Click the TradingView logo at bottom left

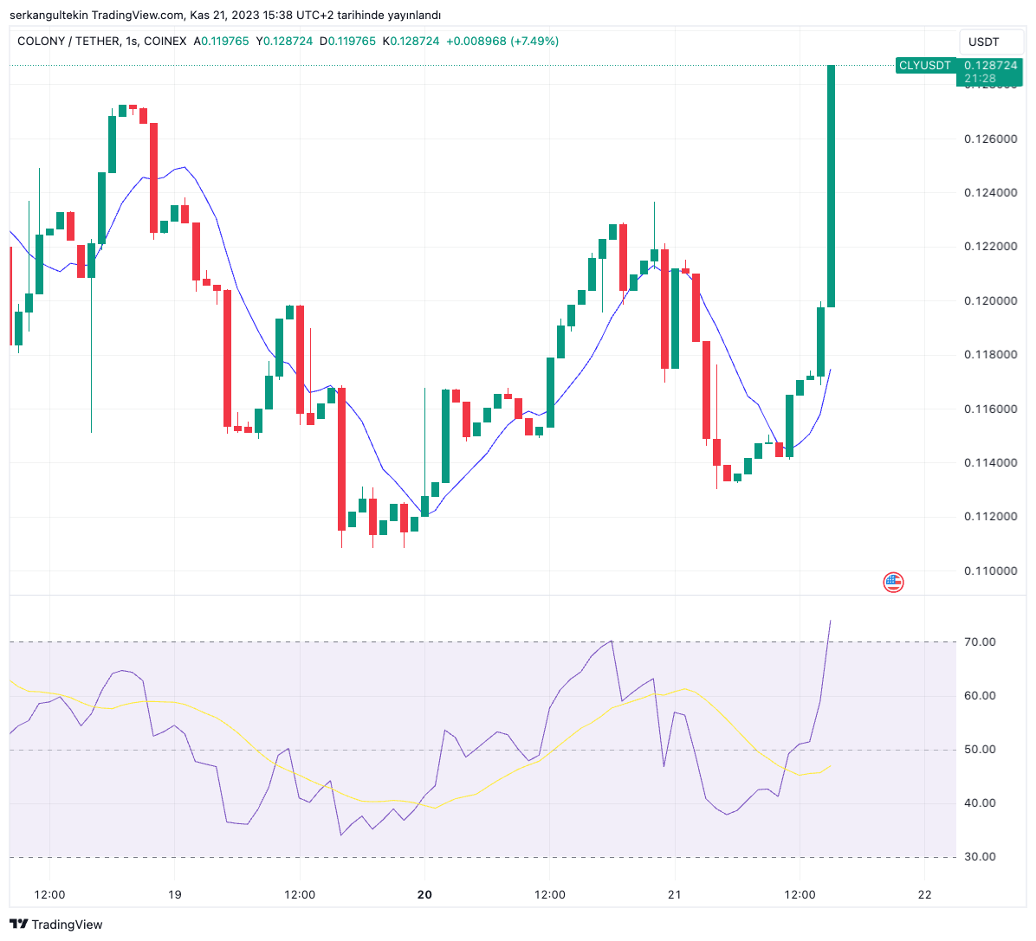(56, 924)
